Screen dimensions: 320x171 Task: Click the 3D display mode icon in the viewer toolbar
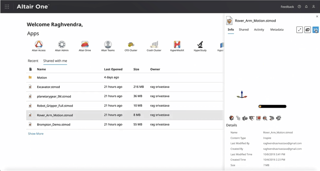point(272,118)
